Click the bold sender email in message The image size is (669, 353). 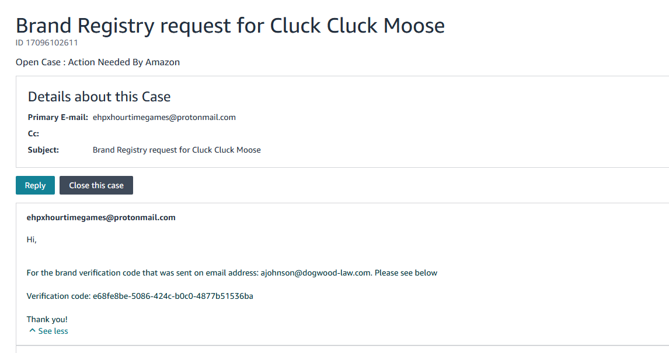coord(101,217)
